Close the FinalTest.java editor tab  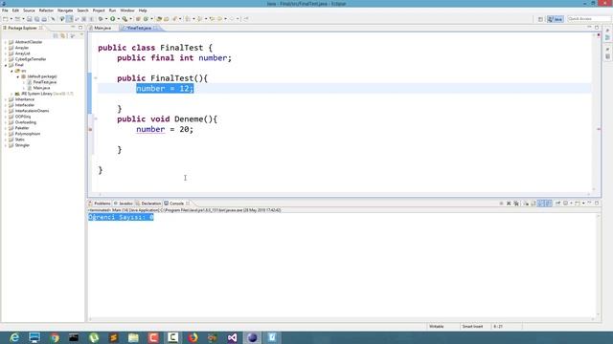tap(156, 28)
